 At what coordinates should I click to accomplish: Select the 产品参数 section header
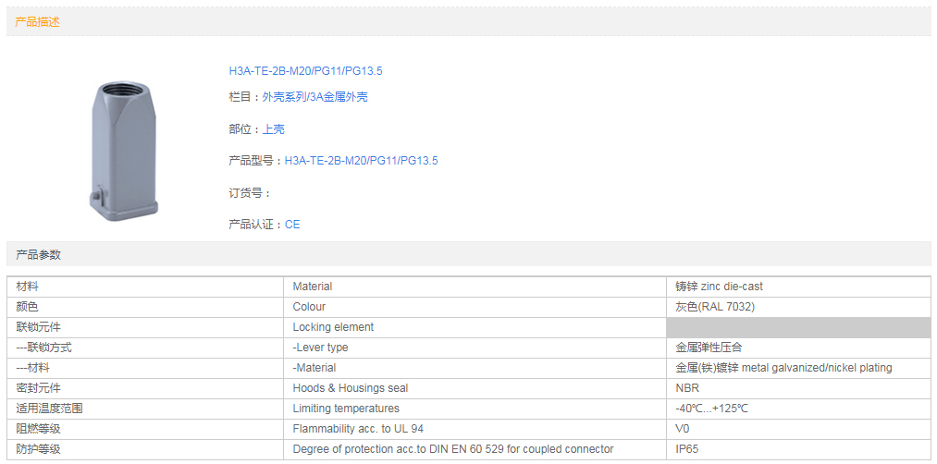[x=38, y=254]
